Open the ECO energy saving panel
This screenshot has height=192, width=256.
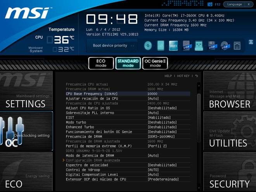pyautogui.click(x=26, y=171)
